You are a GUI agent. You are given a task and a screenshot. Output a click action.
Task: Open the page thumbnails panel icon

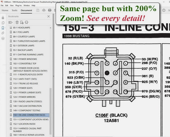tap(3, 23)
